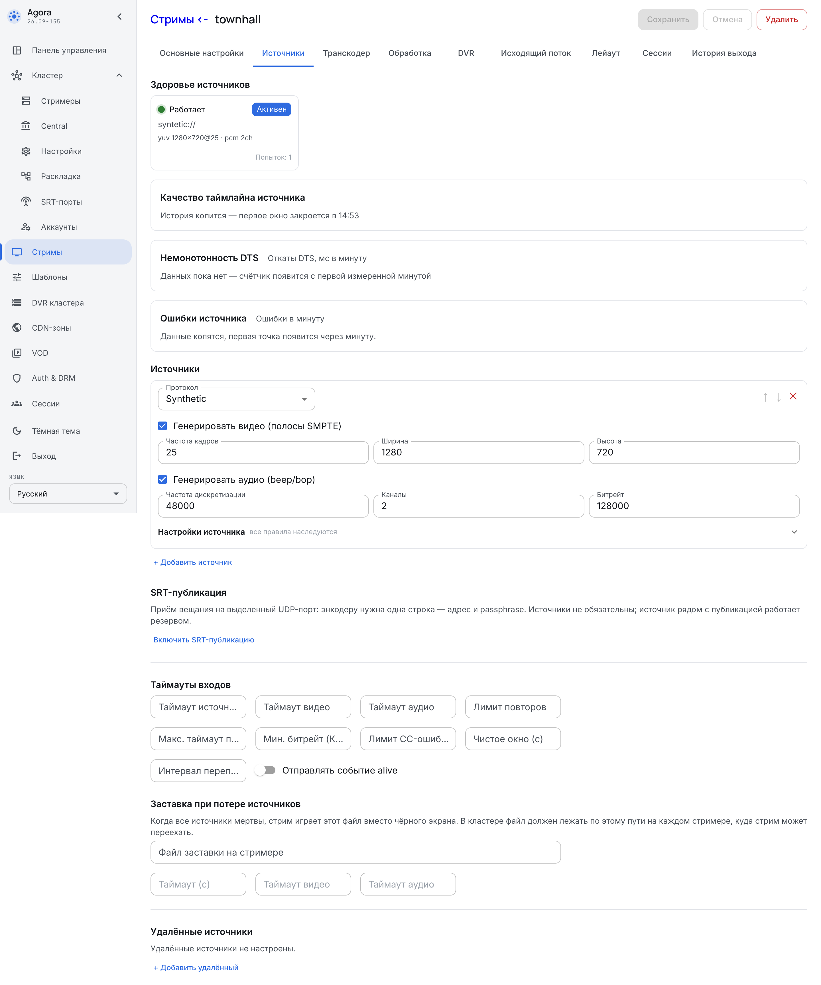Click the Тёмная тема moon icon
The width and height of the screenshot is (821, 985).
coord(17,431)
